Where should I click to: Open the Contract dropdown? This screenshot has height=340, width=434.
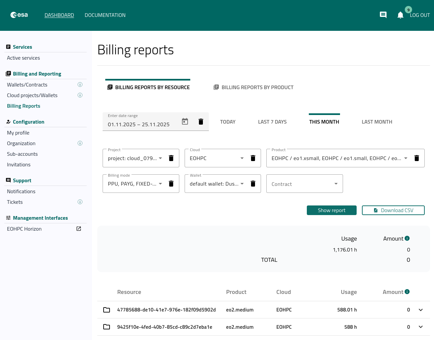(x=304, y=184)
